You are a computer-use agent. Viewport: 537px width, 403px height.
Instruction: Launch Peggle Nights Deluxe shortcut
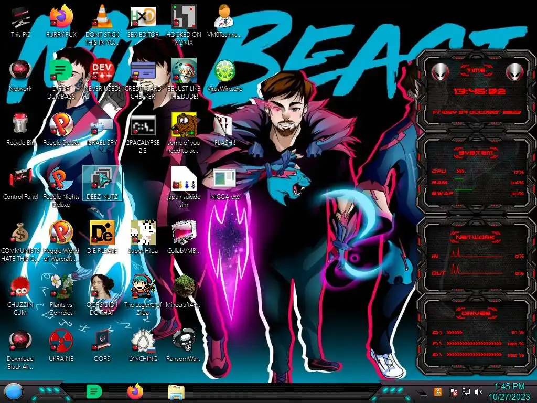[x=61, y=188]
